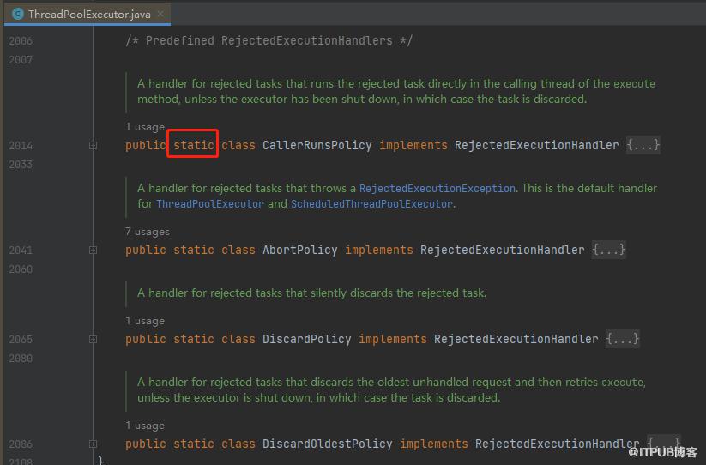This screenshot has height=465, width=706.
Task: Open the ScheduledThreadPoolExecutor doc link
Action: [x=371, y=204]
